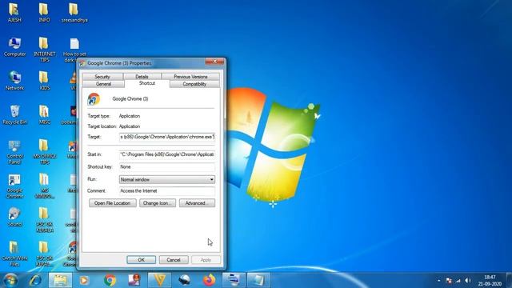
Task: Select the Google Chrome desktop shortcut
Action: point(14,186)
